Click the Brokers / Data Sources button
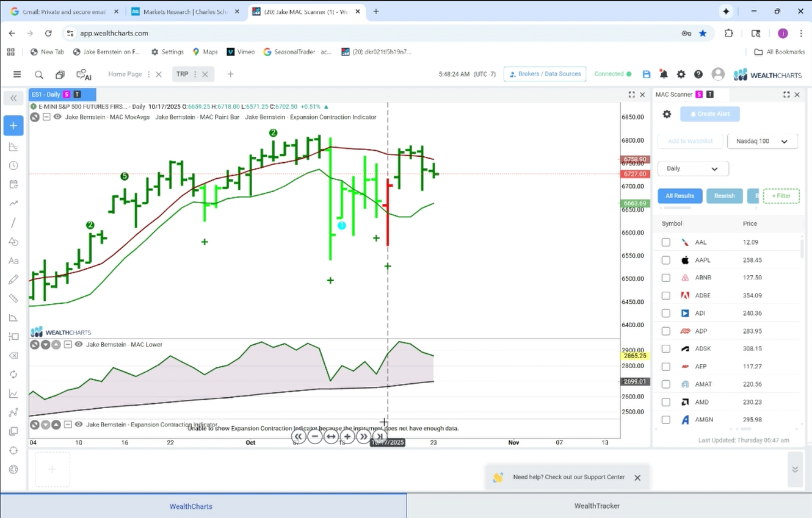This screenshot has height=518, width=812. 545,74
